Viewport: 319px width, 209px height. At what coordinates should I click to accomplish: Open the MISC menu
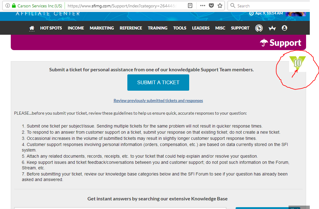point(220,28)
